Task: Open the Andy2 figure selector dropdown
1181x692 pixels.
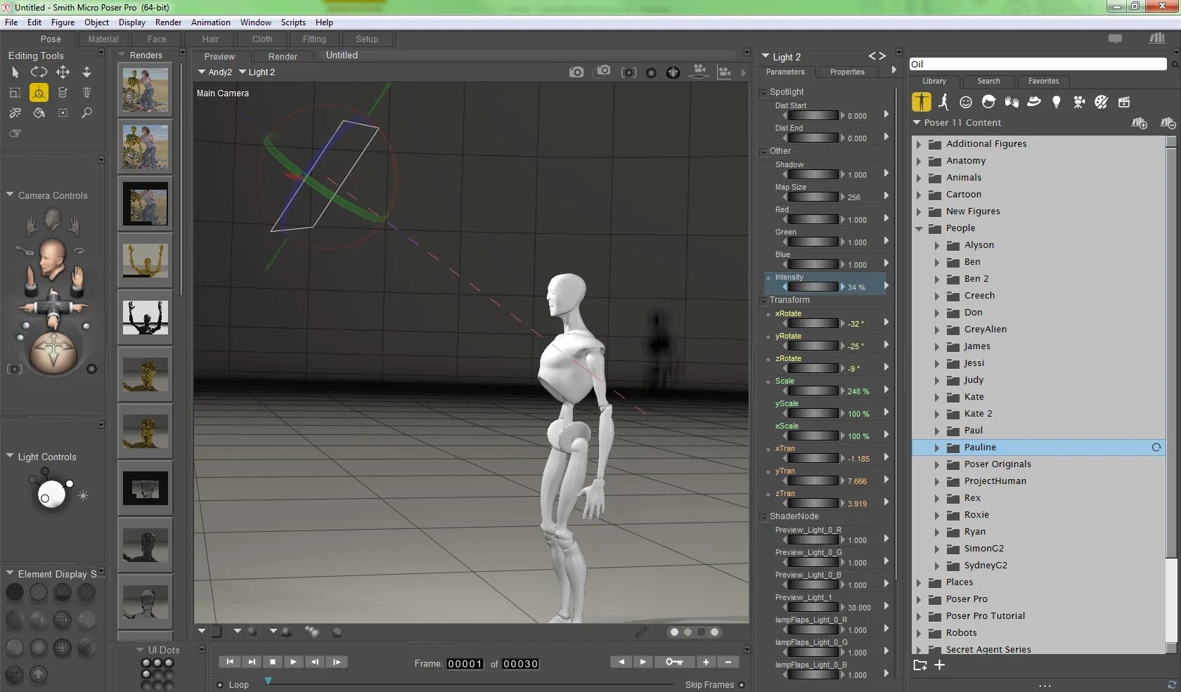Action: pos(215,72)
